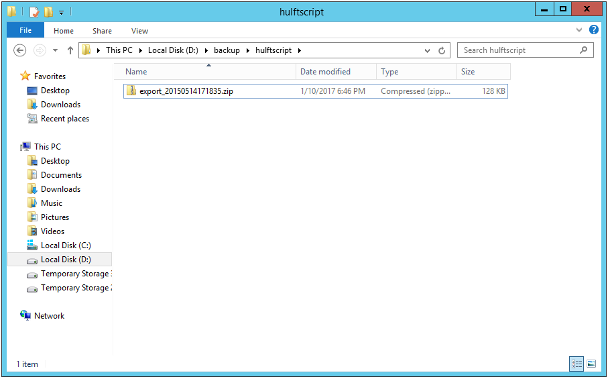610x381 pixels.
Task: Switch to large icons view layout
Action: click(x=591, y=364)
